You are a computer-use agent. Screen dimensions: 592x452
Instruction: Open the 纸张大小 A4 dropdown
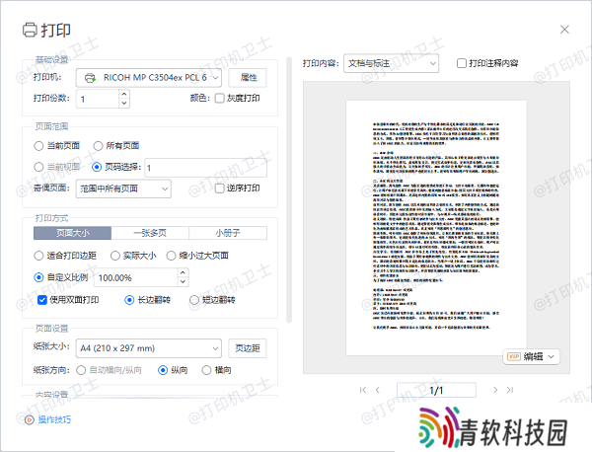pyautogui.click(x=149, y=348)
